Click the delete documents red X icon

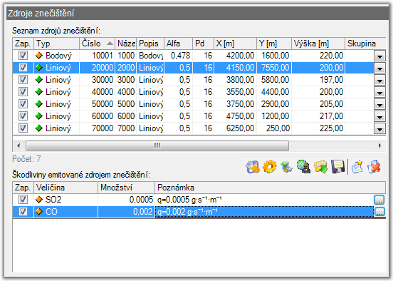click(374, 167)
